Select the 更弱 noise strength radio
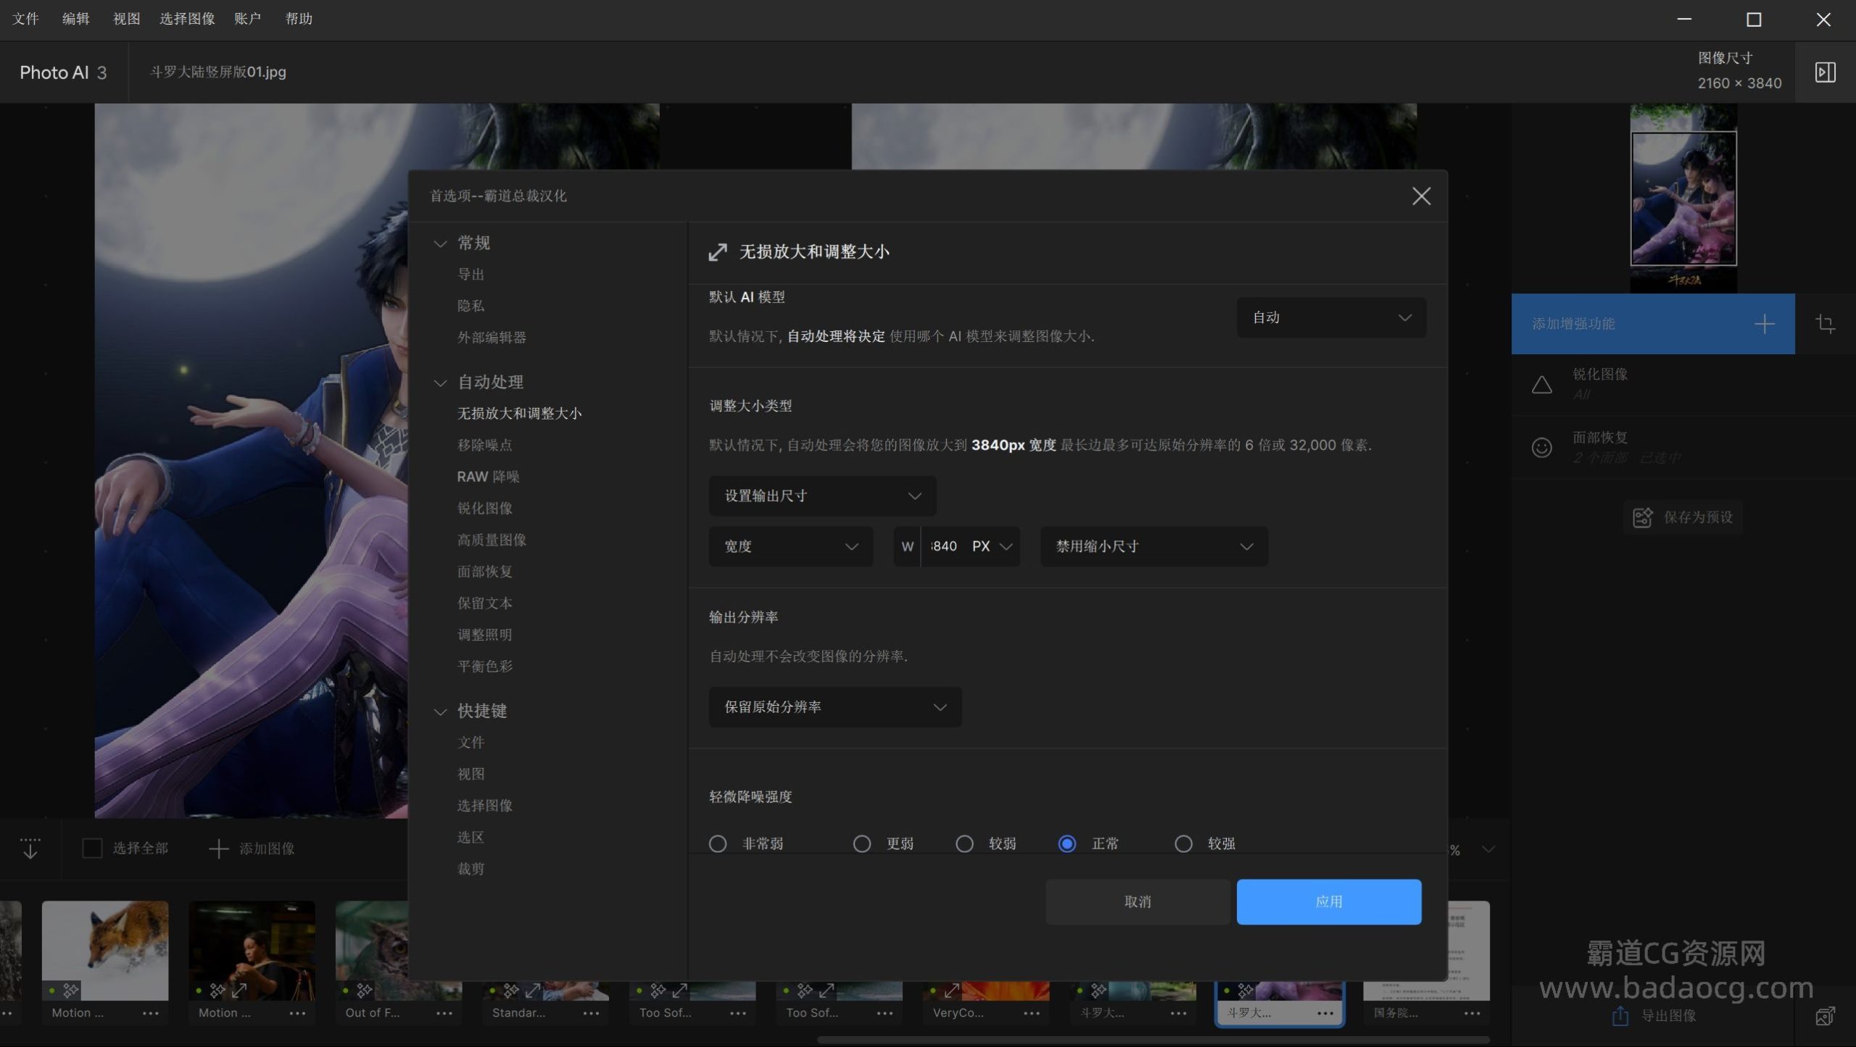Screen dimensions: 1856x1047 point(861,843)
